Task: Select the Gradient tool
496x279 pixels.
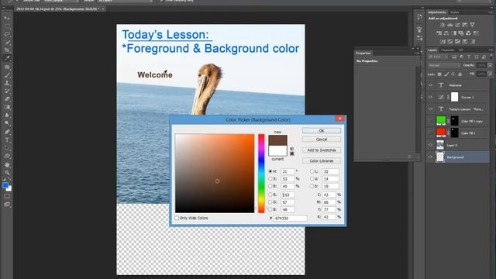Action: (7, 107)
